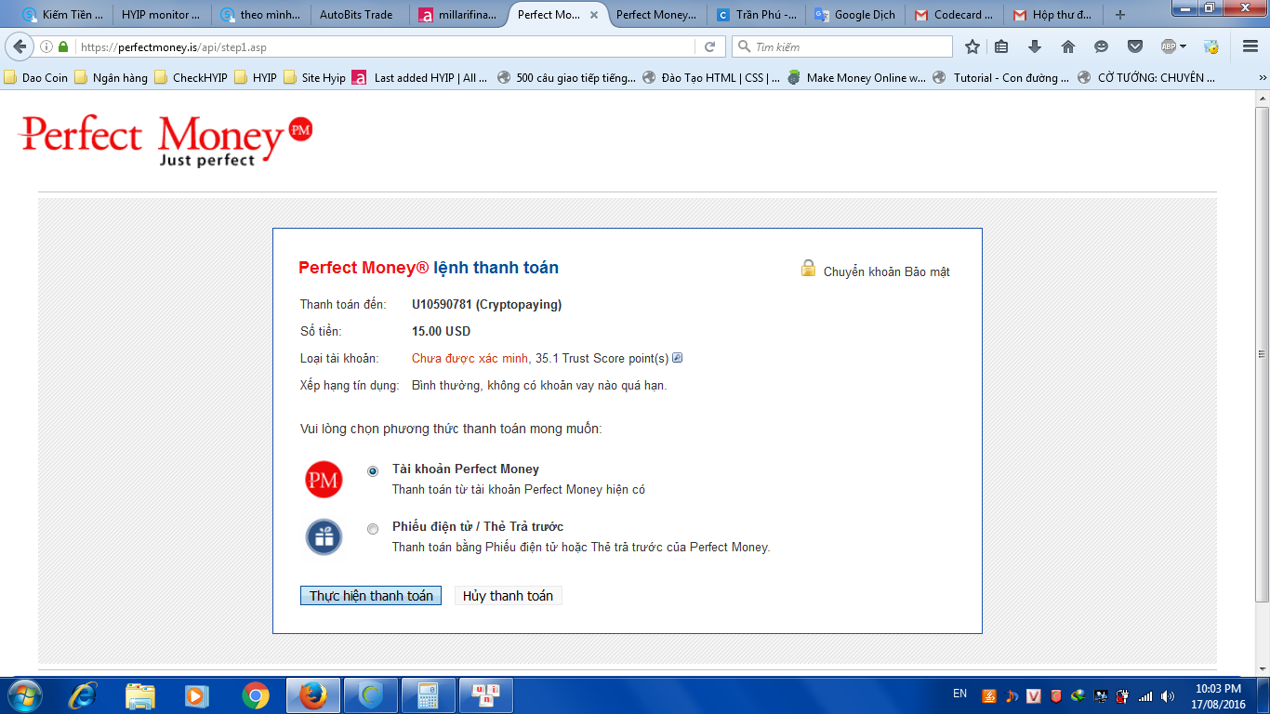Screen dimensions: 1270x714
Task: Click the amount text 15.00 USD
Action: pyautogui.click(x=442, y=331)
